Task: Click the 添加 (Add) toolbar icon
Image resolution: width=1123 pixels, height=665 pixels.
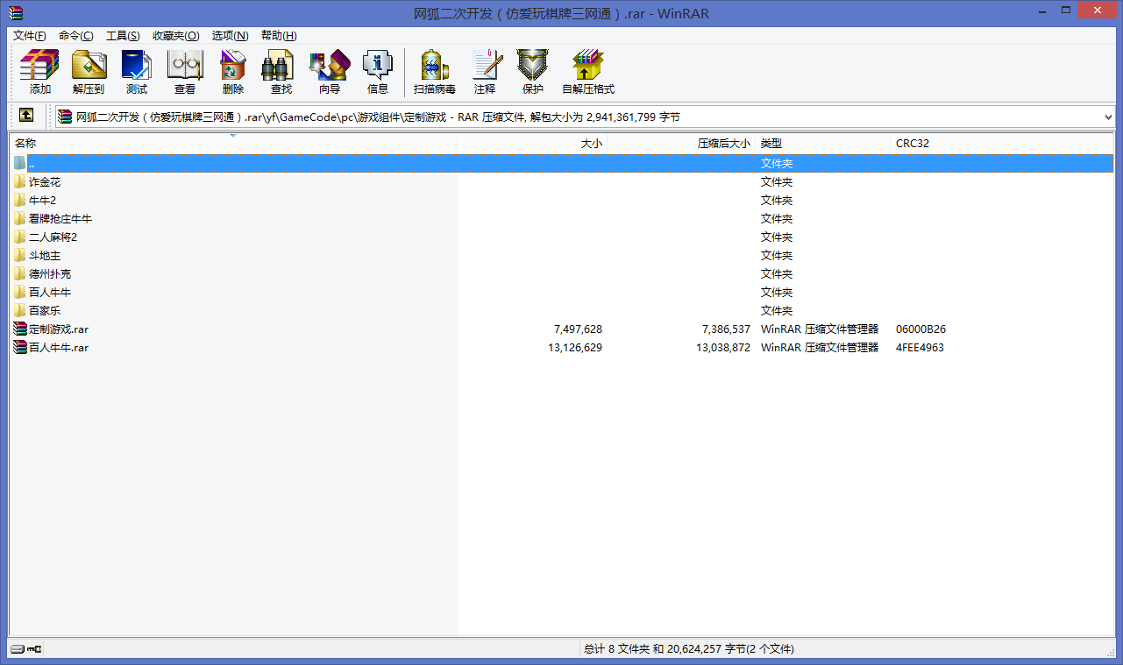Action: coord(39,71)
